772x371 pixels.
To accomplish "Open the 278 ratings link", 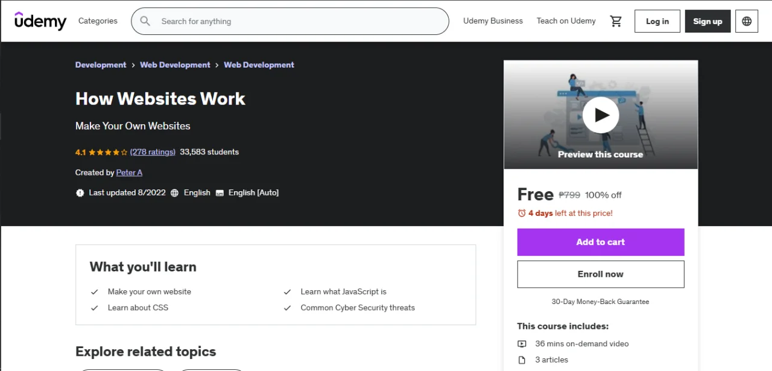I will click(153, 152).
